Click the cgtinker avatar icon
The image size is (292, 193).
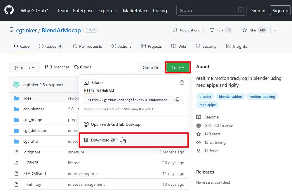click(16, 85)
